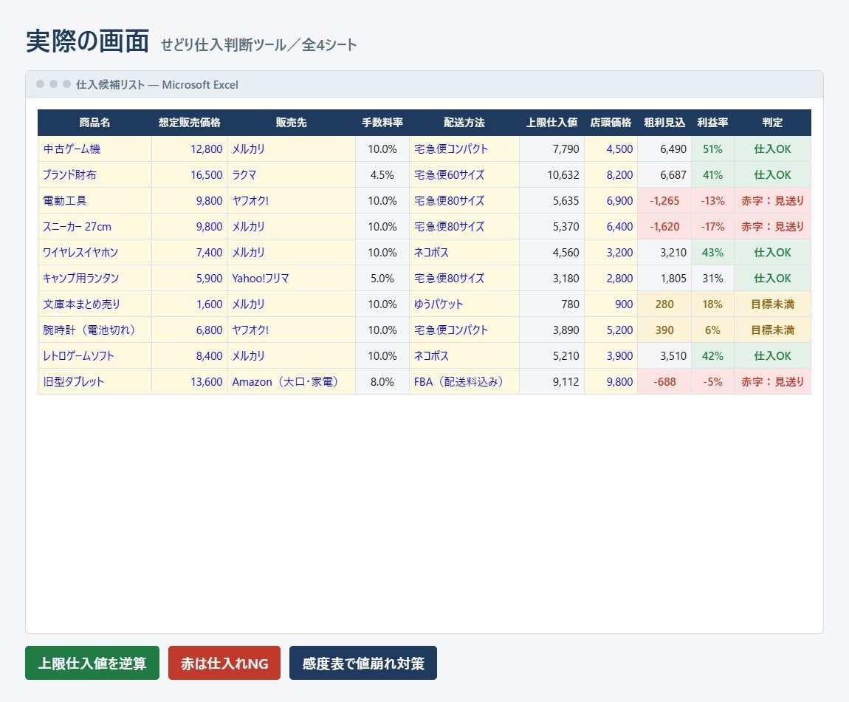Screen dimensions: 849x702
Task: Select the 8.0% fee rate cell
Action: [382, 381]
